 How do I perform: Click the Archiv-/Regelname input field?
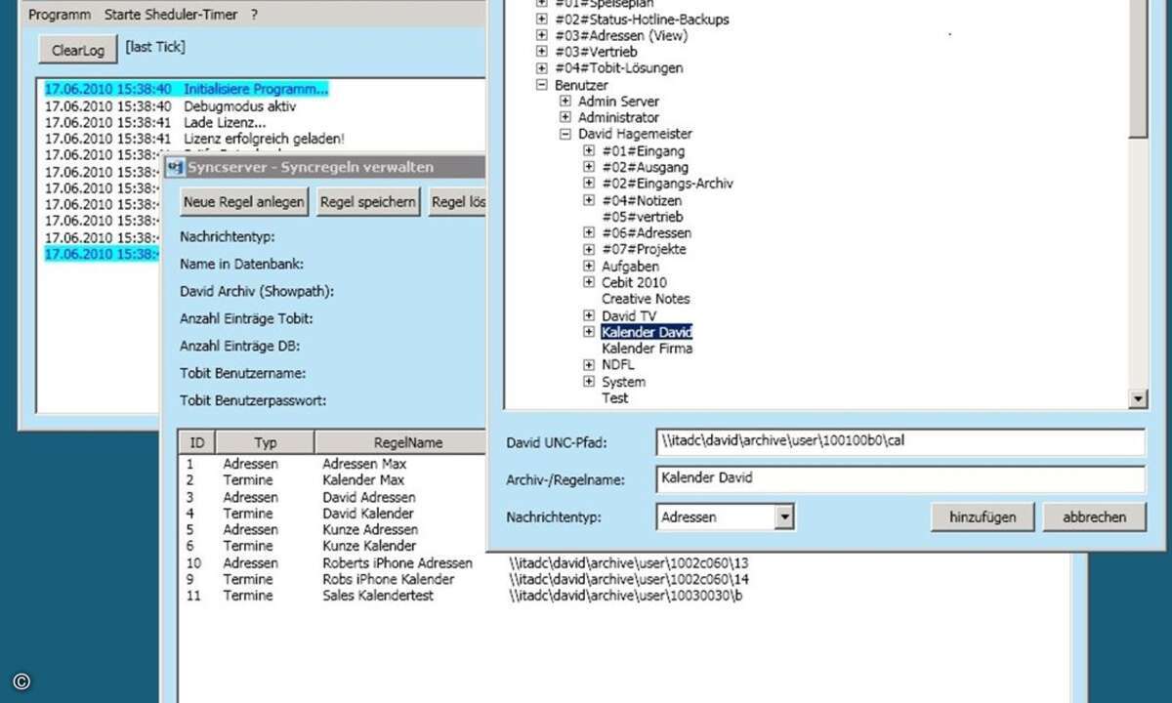[x=900, y=479]
